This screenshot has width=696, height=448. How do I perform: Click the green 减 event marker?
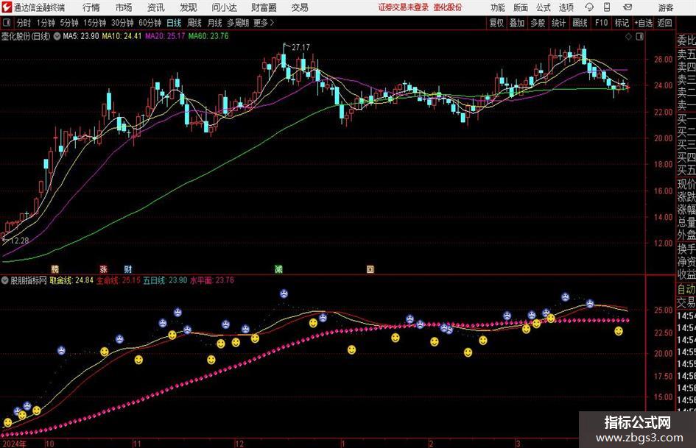278,269
